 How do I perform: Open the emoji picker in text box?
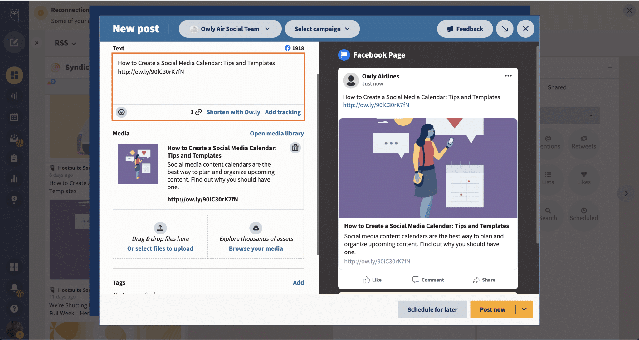pyautogui.click(x=121, y=112)
